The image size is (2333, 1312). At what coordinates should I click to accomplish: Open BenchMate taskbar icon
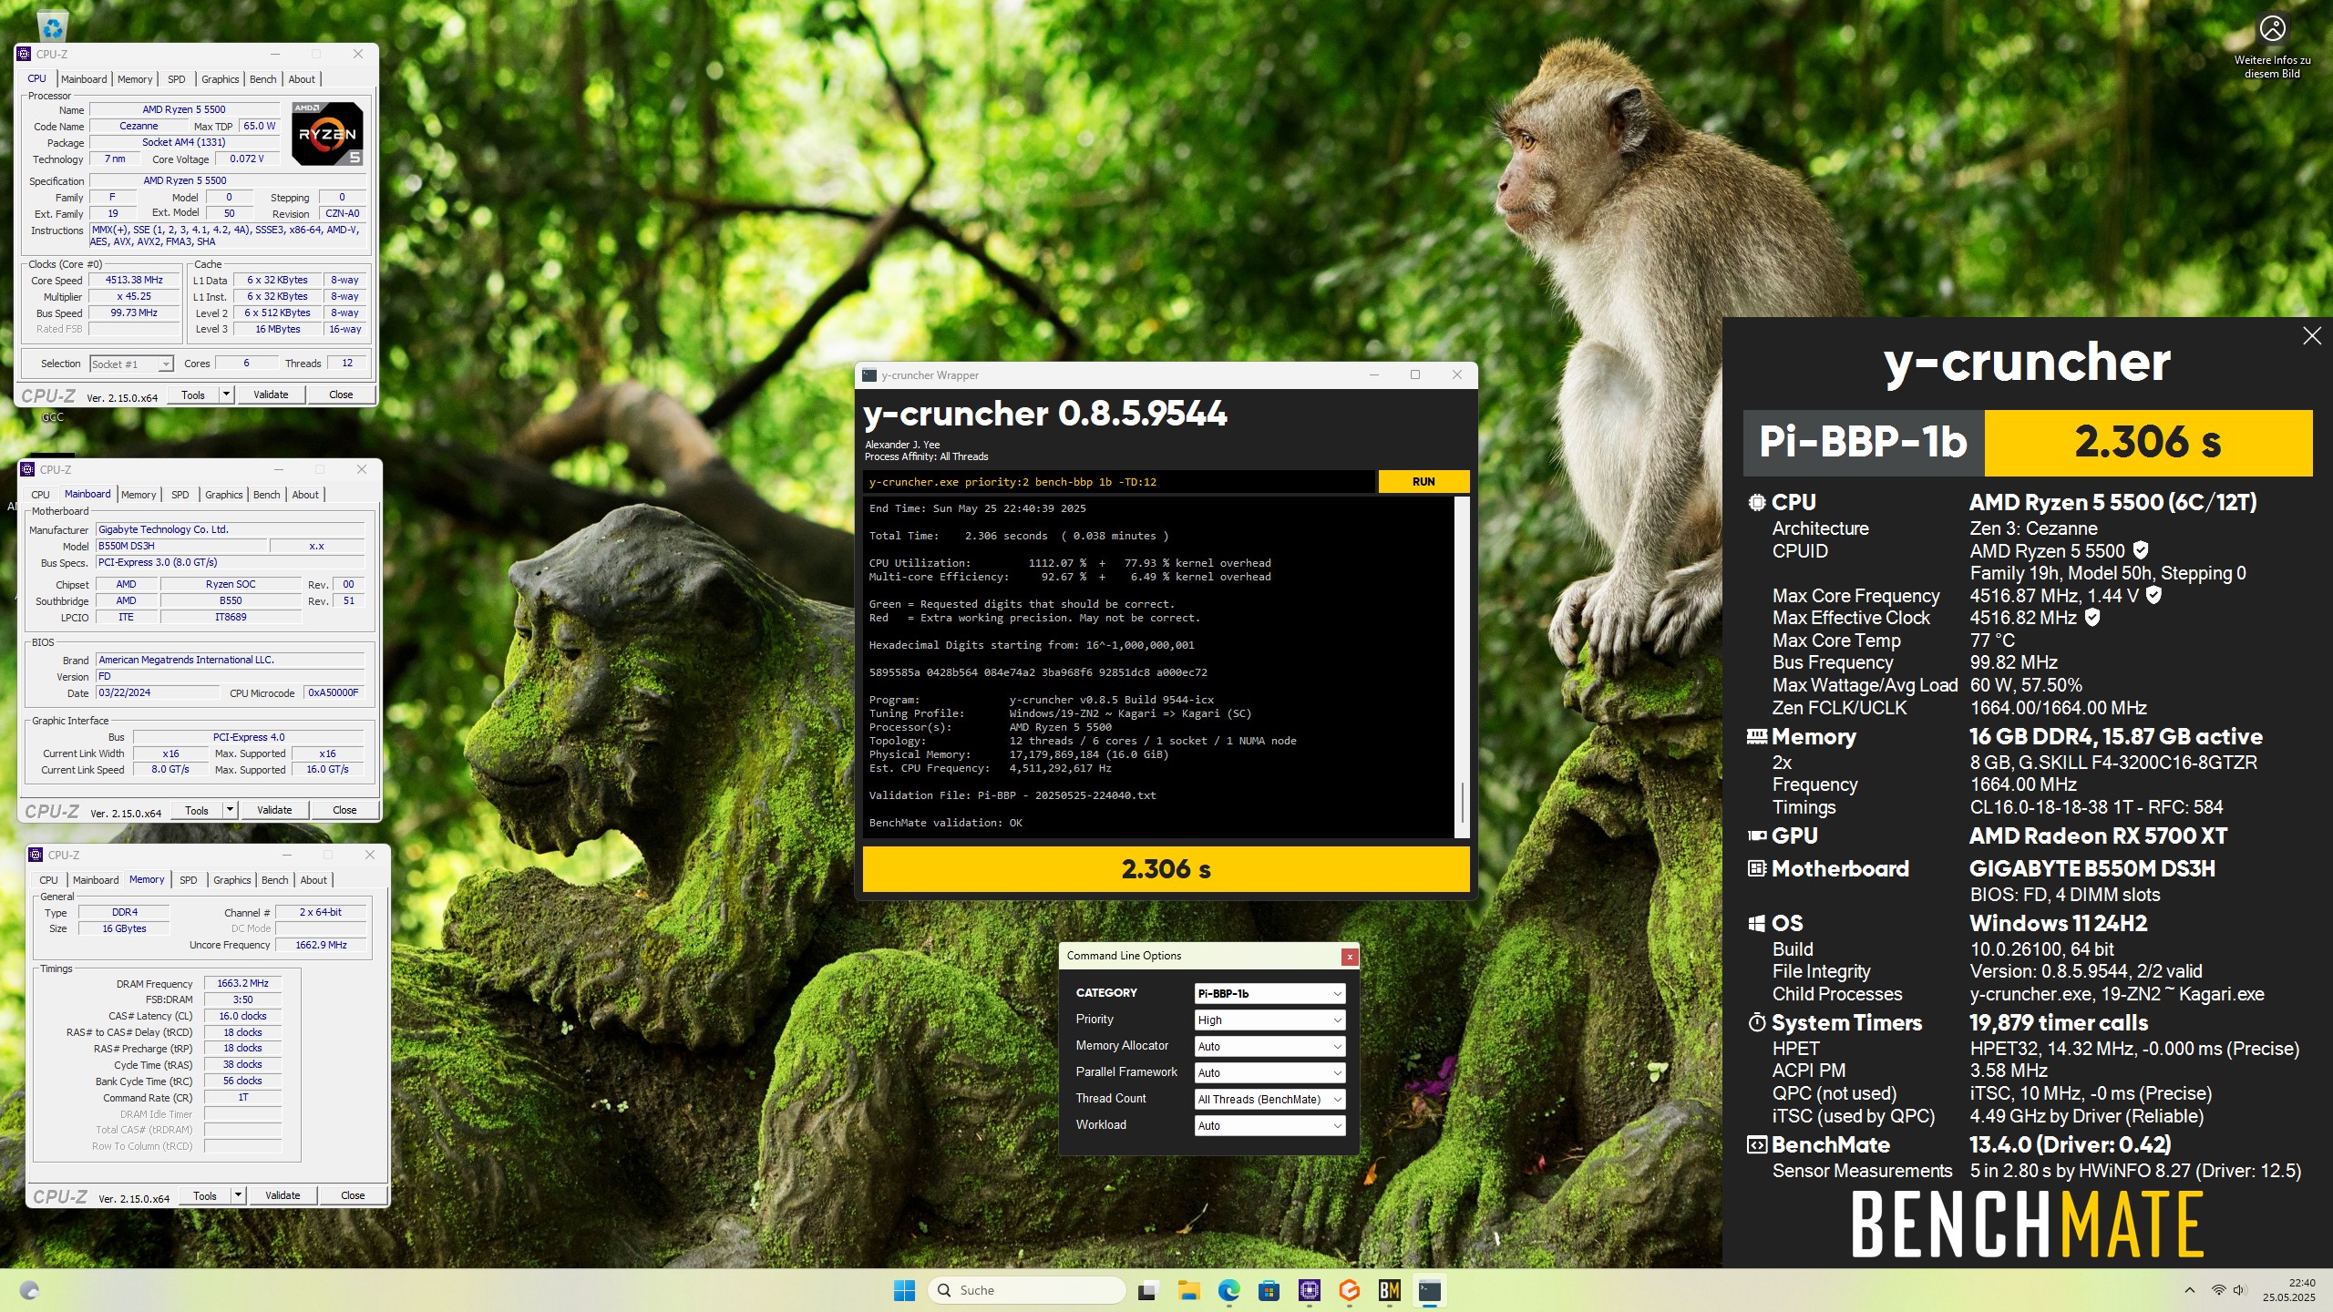(1390, 1290)
